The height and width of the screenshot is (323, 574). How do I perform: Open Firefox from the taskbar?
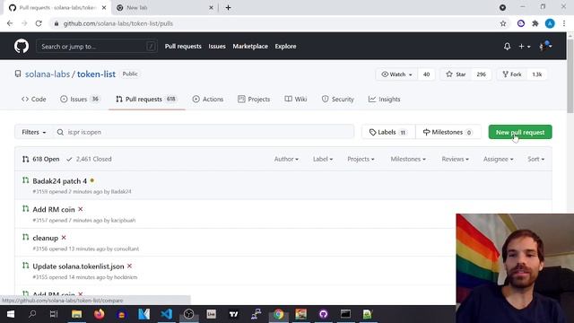(x=100, y=314)
